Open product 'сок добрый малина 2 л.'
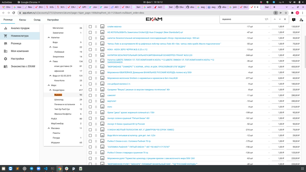The image size is (306, 172). pos(119,84)
